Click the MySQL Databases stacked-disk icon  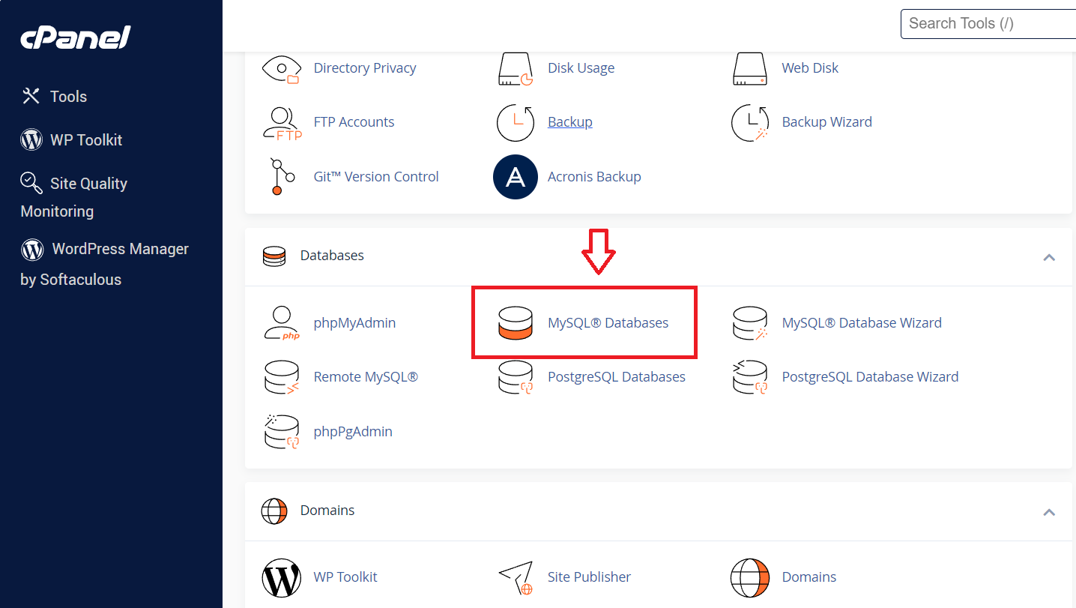click(x=515, y=323)
